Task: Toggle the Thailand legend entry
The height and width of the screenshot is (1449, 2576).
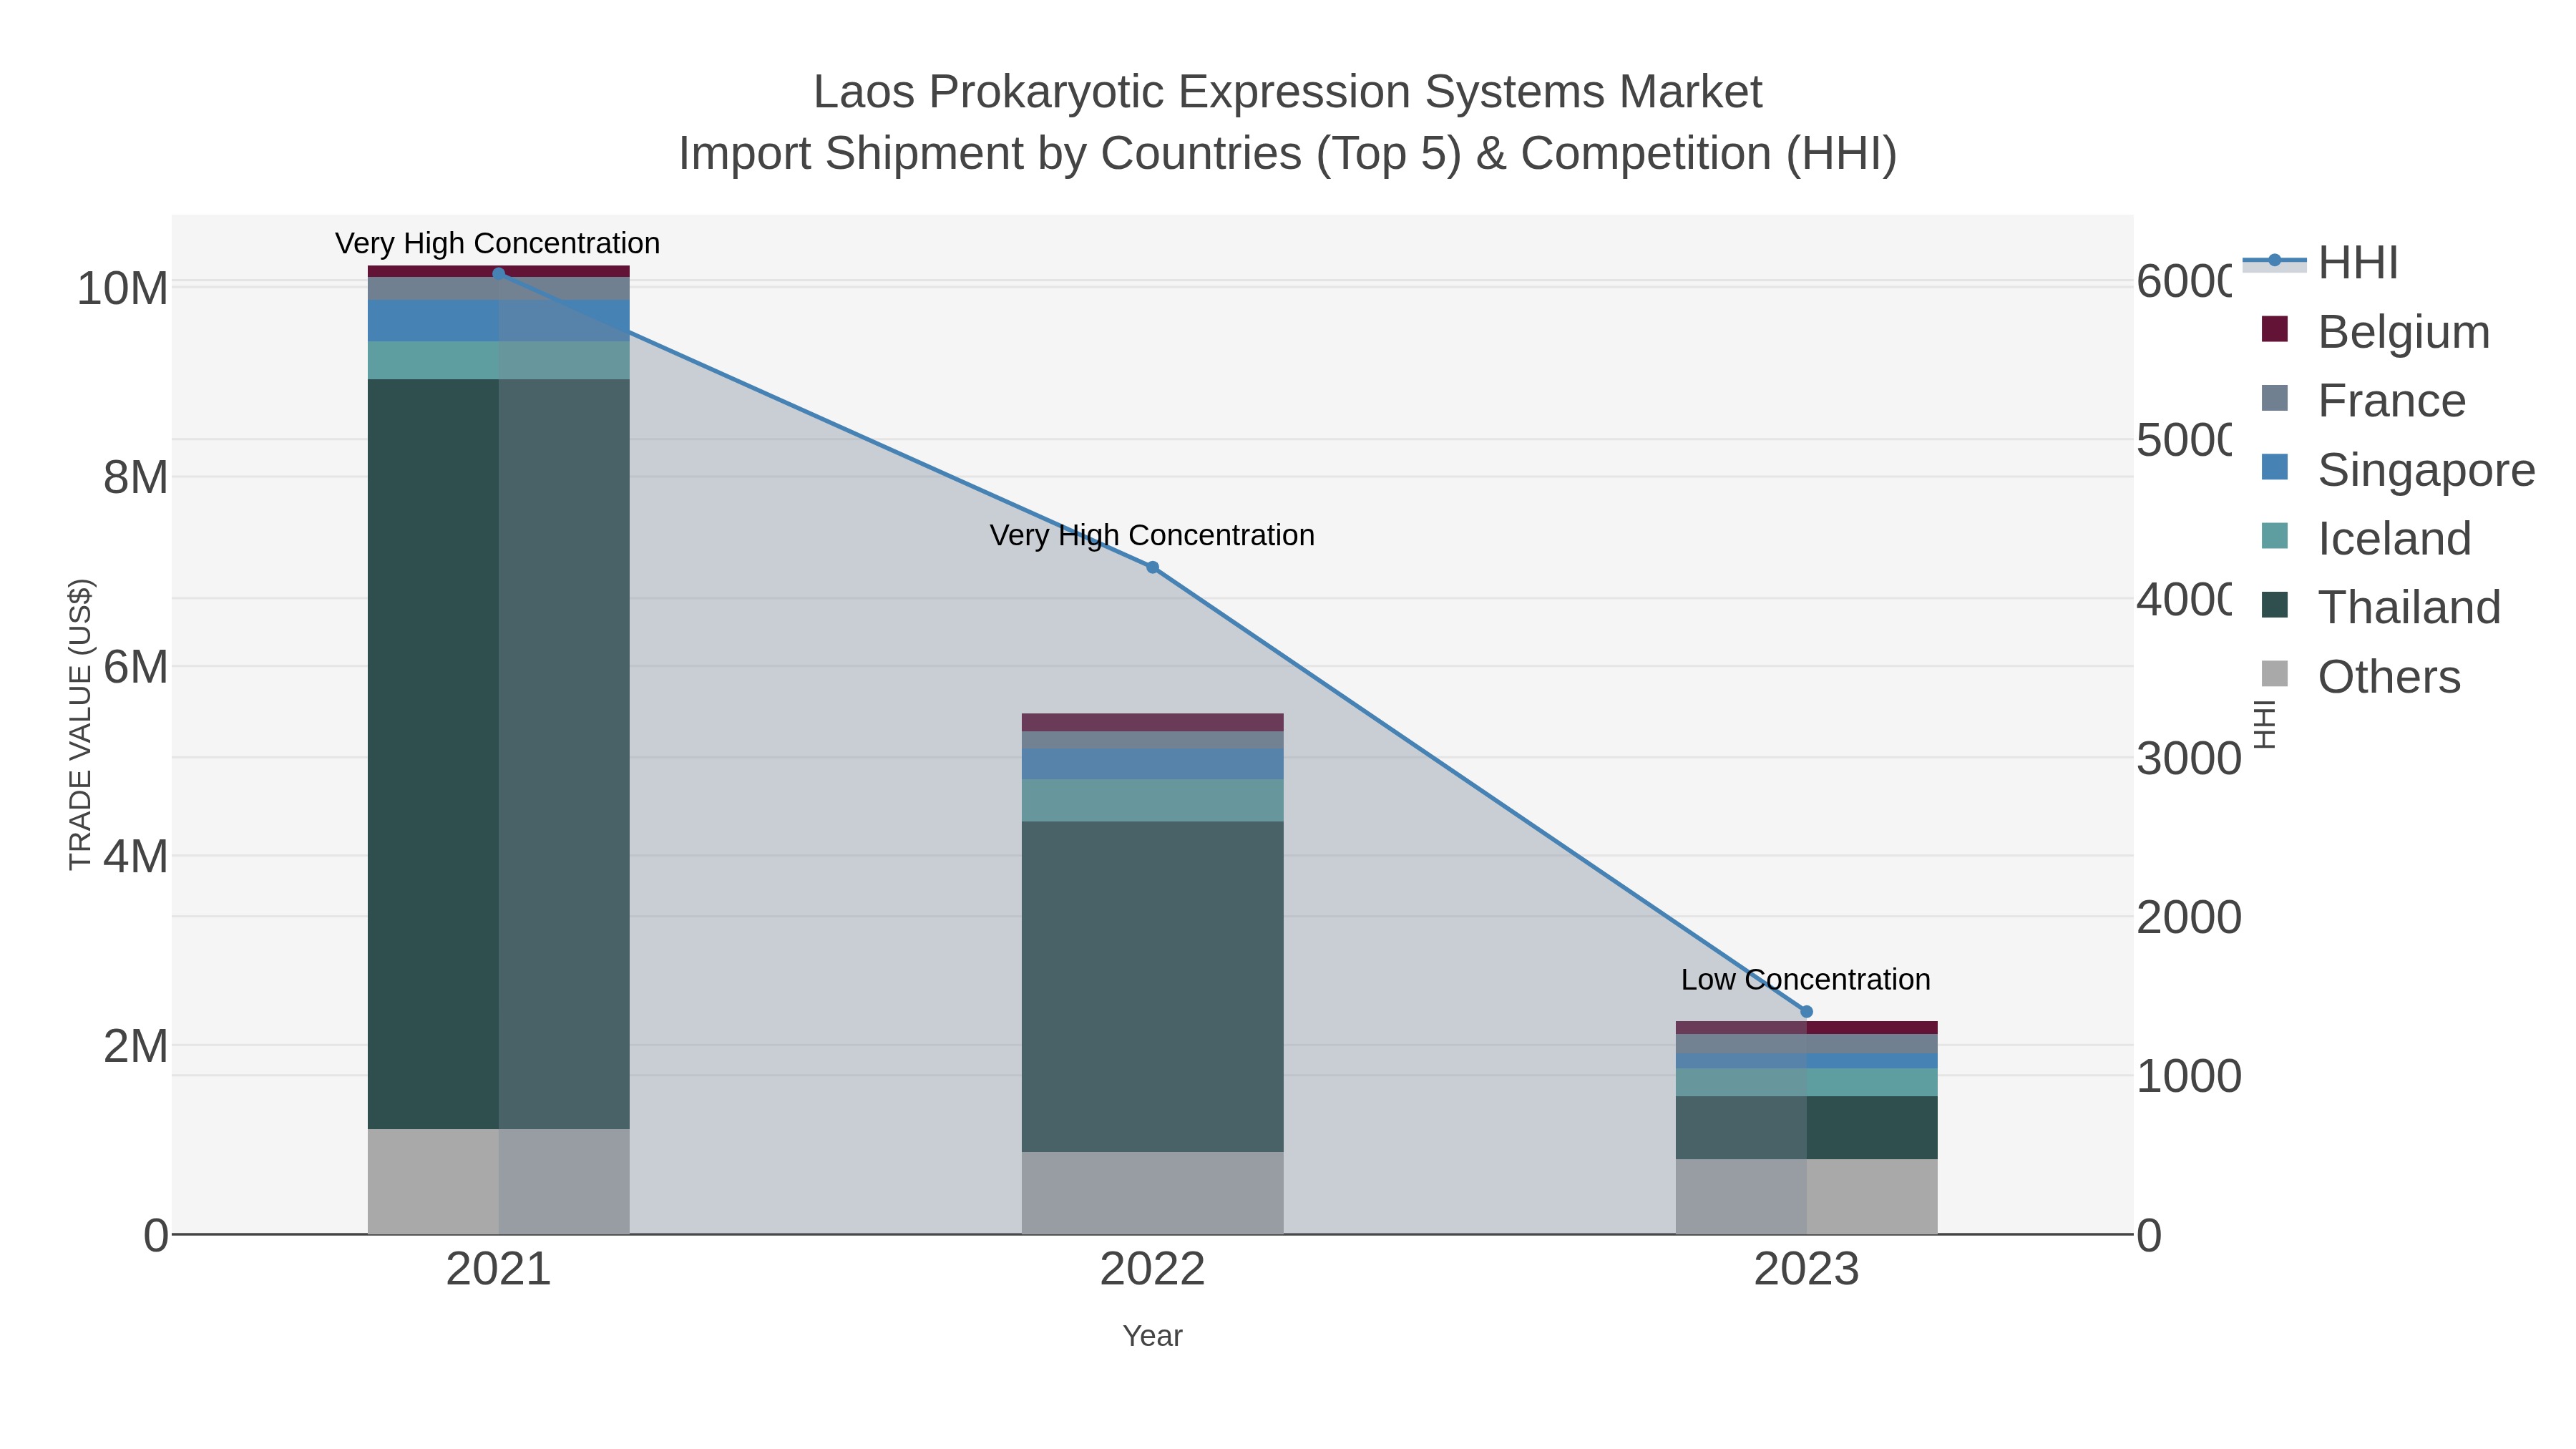Action: coord(2381,608)
